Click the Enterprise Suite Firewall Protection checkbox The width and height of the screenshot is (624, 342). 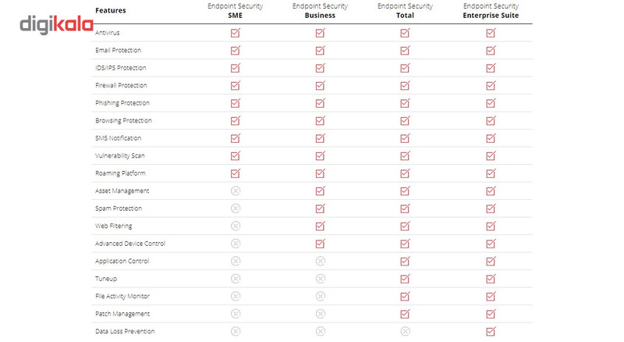[x=491, y=85]
